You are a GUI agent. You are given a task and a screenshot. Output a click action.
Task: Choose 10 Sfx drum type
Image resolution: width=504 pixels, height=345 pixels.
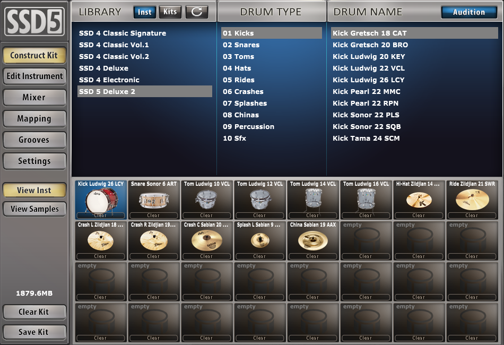pyautogui.click(x=272, y=138)
